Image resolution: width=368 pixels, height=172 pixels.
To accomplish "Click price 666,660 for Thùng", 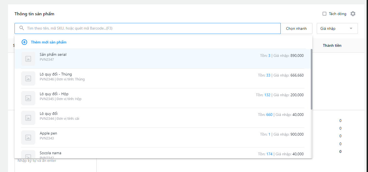I will [x=297, y=75].
